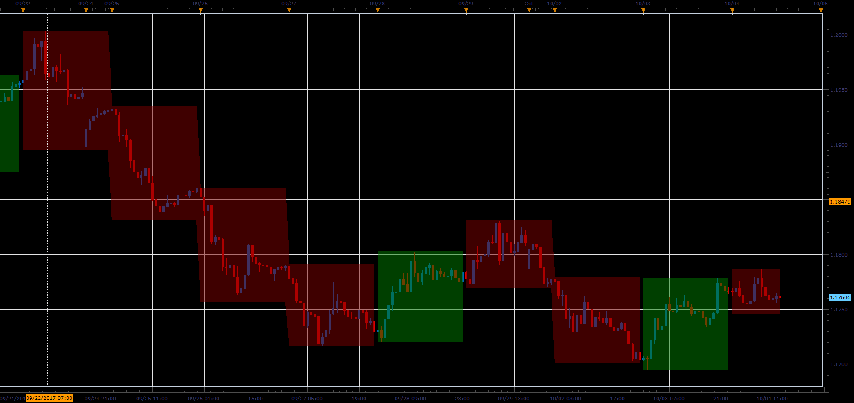
Task: Click the orange day marker under 09/29
Action: (466, 10)
